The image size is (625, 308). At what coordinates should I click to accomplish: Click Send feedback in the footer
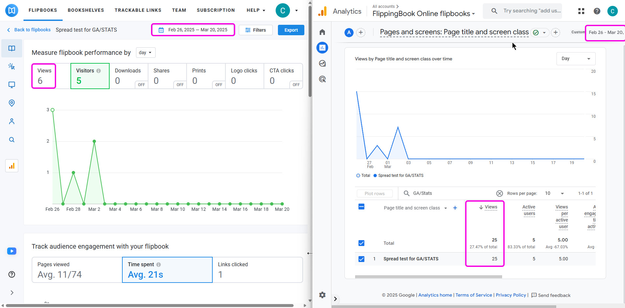pyautogui.click(x=551, y=295)
